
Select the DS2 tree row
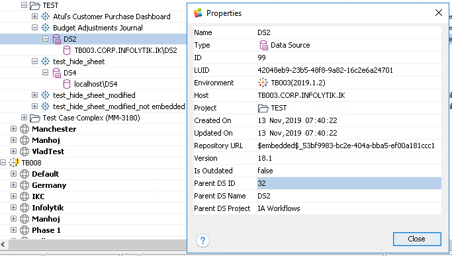tap(93, 39)
